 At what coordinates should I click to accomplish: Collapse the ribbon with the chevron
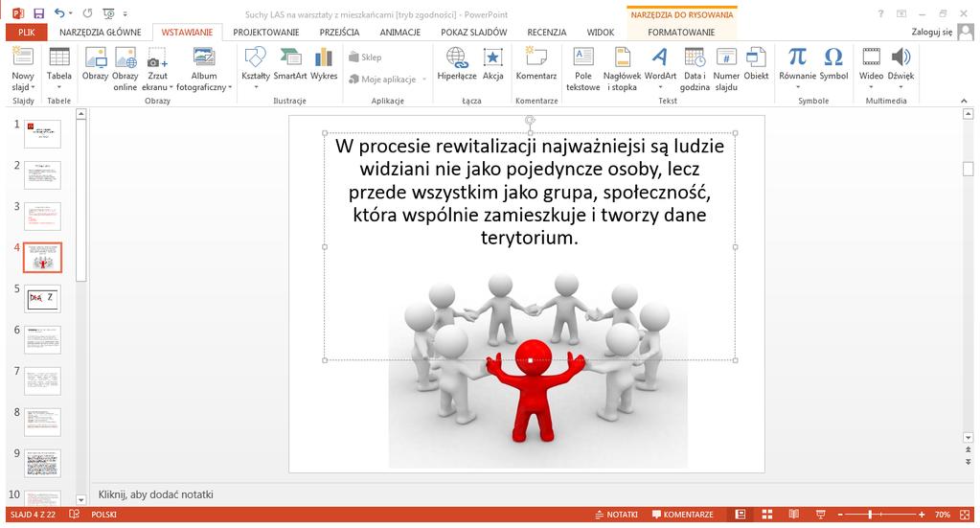[x=964, y=101]
